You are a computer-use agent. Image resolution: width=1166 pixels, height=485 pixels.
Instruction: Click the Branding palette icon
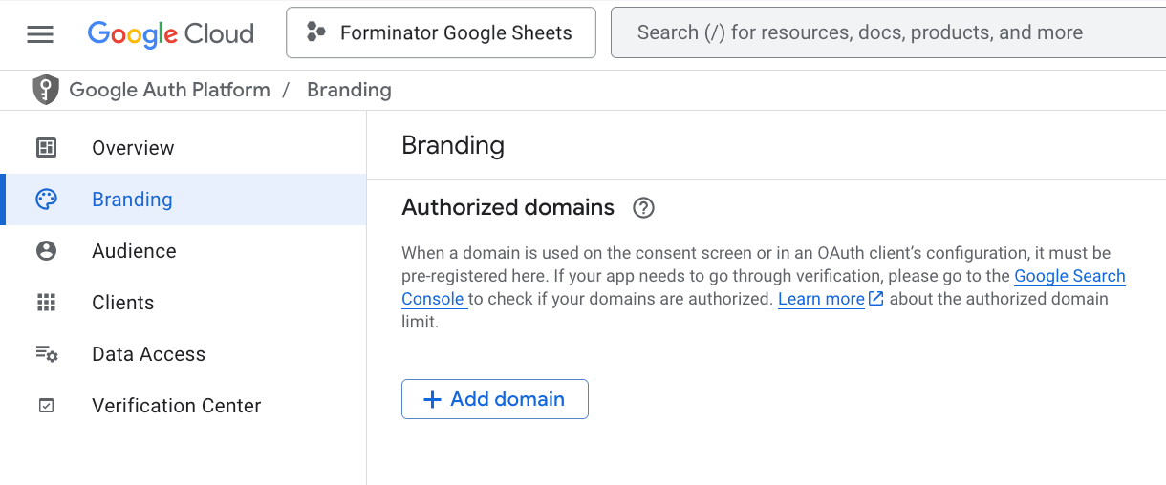click(x=46, y=200)
